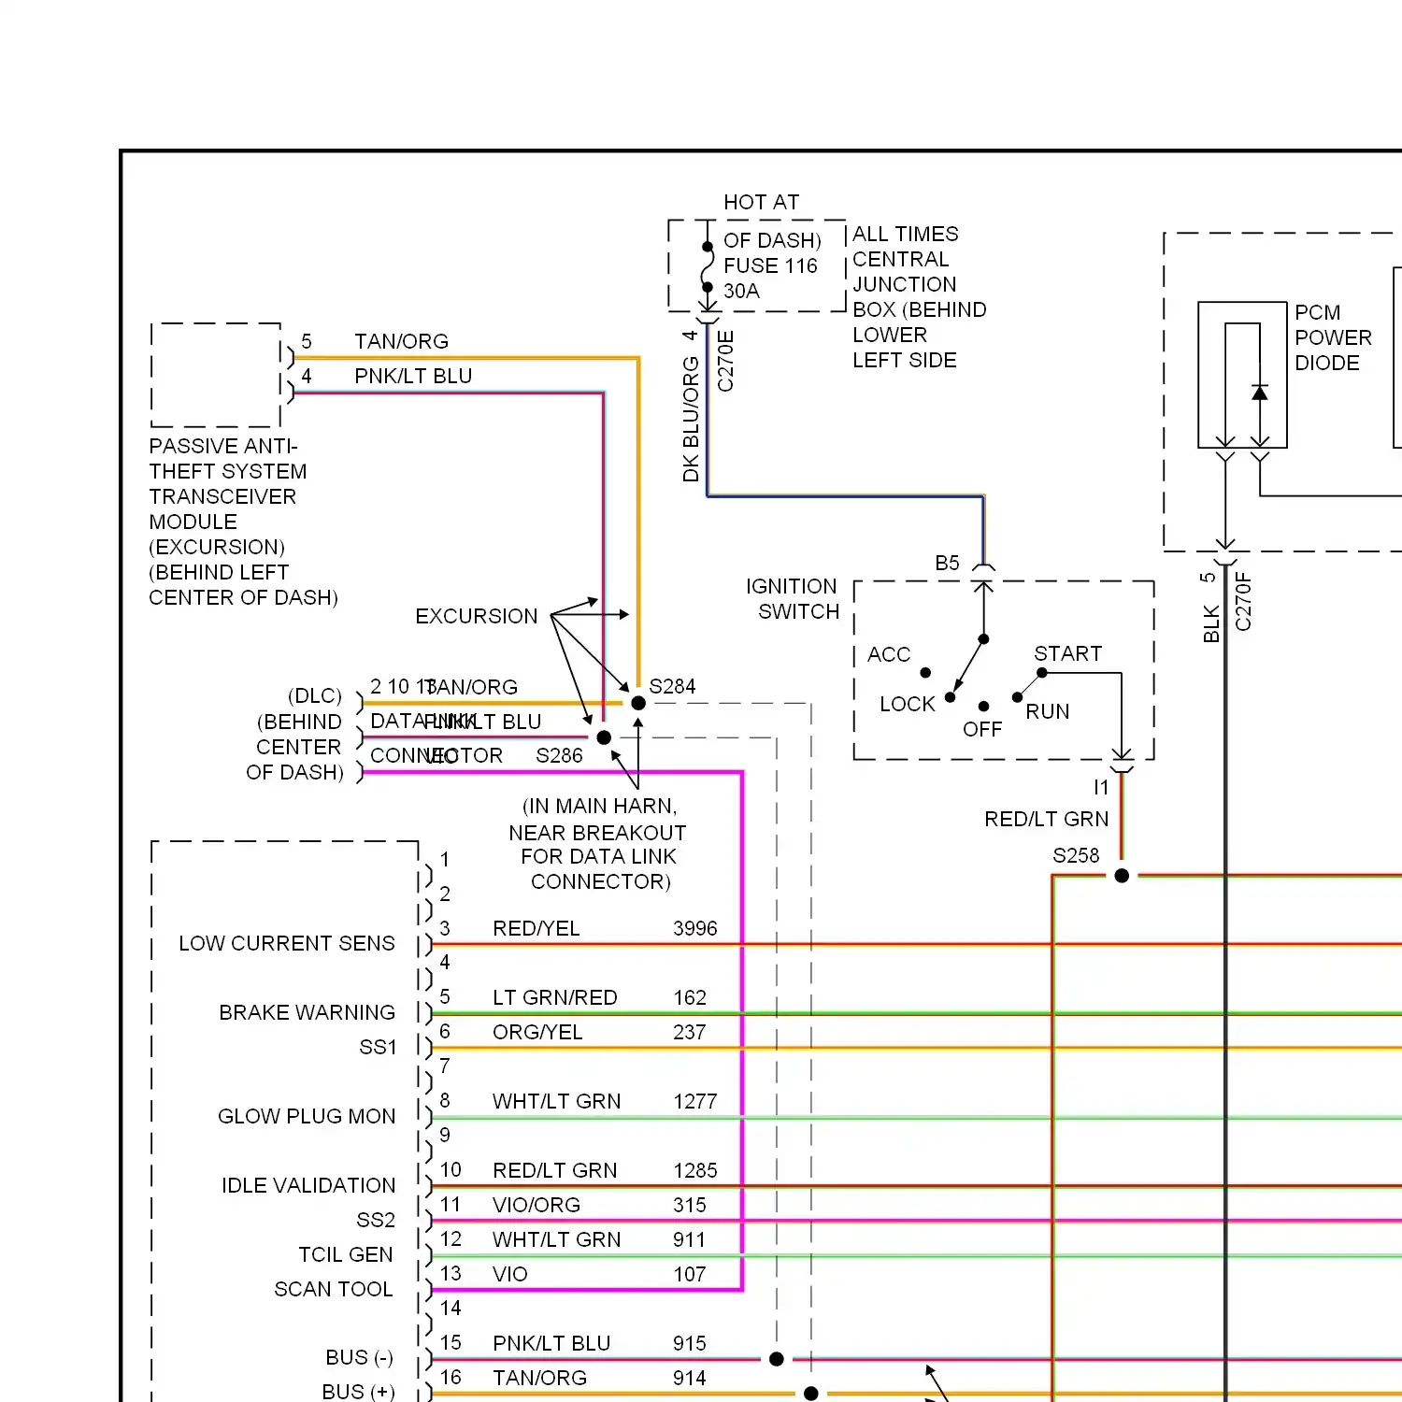Click the 'RED/YEL' wire label

[x=536, y=928]
